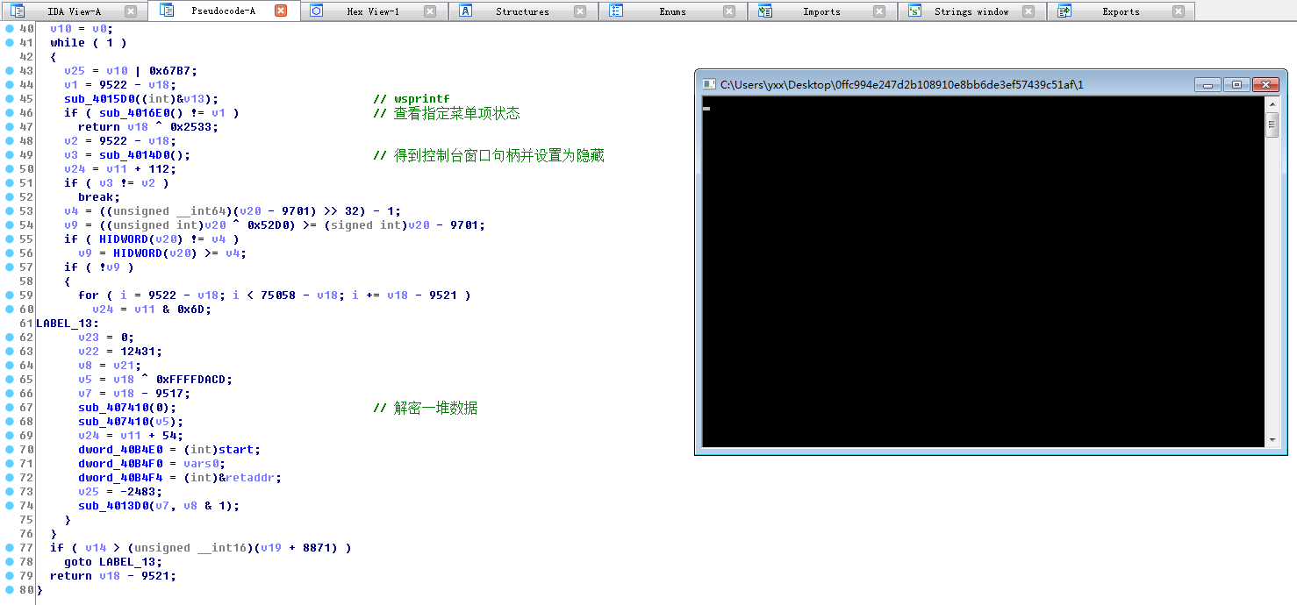
Task: Close the Pseudocode-A tab
Action: click(280, 11)
